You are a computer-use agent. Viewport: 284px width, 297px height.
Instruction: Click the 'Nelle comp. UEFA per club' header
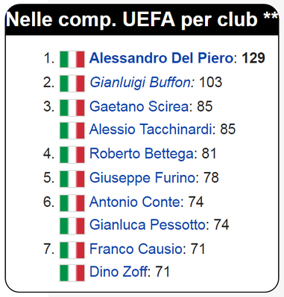point(142,19)
